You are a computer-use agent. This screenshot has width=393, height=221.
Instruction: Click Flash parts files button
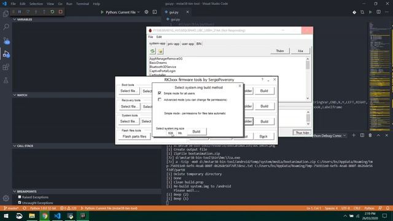[134, 136]
